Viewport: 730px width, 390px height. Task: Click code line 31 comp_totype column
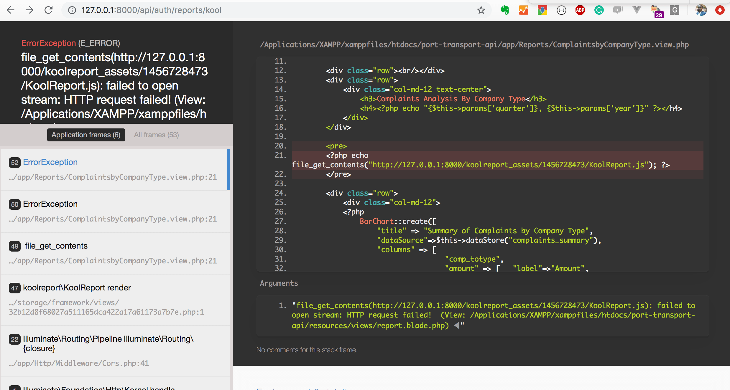coord(474,259)
